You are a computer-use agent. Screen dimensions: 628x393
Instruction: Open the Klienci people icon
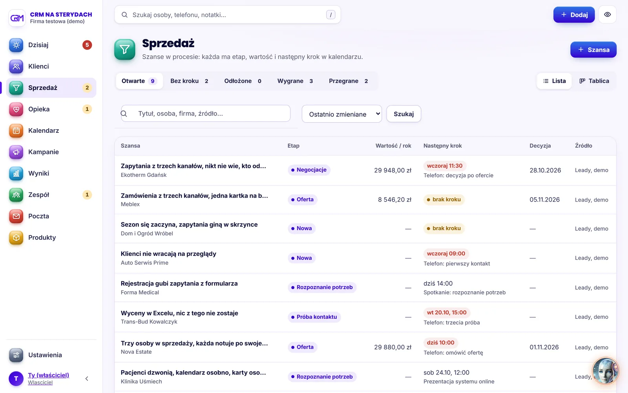[x=16, y=66]
